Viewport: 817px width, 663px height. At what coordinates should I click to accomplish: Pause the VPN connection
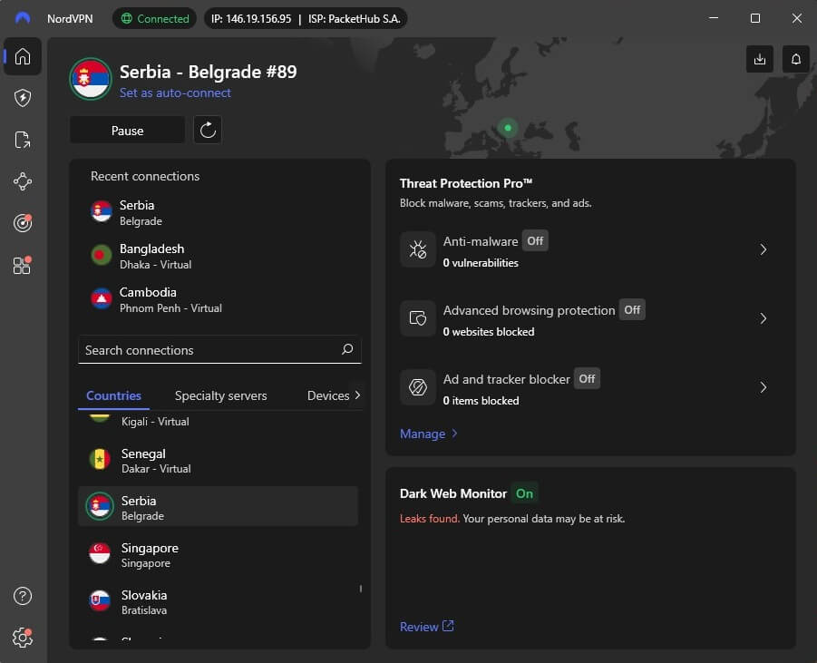[127, 130]
